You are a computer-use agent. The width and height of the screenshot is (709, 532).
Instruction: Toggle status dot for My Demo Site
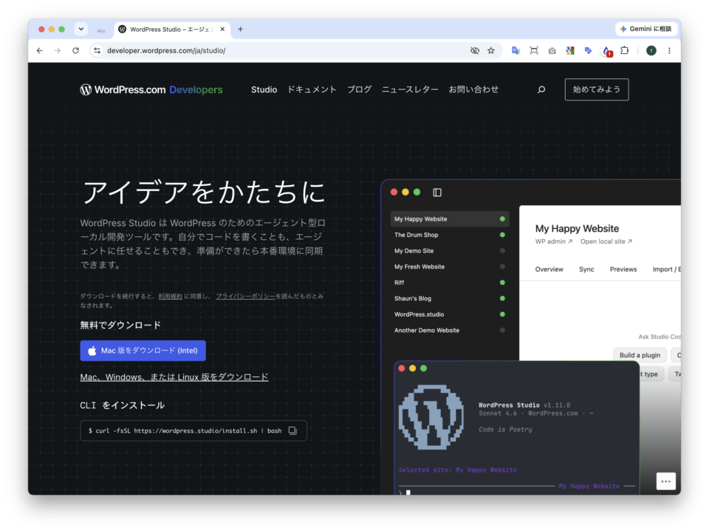(x=502, y=251)
